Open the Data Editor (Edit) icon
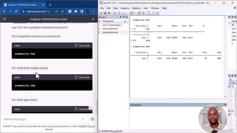The width and height of the screenshot is (237, 133). point(138,13)
